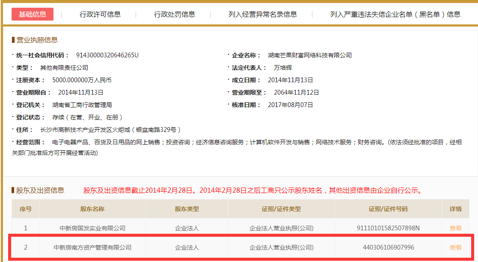The width and height of the screenshot is (478, 262).
Task: Click the 营业执照信息 section heading
Action: tap(37, 40)
